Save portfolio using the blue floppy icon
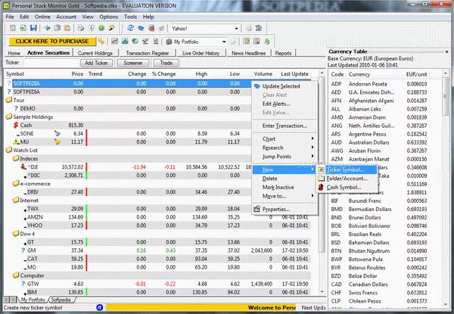This screenshot has width=454, height=314. click(33, 28)
